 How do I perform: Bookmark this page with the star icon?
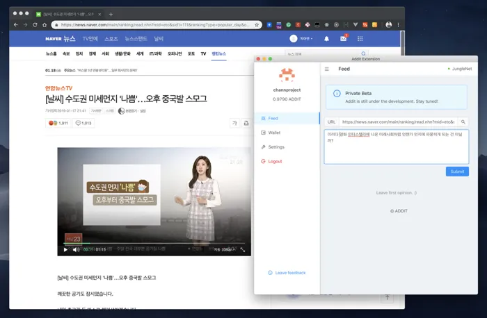click(x=257, y=25)
